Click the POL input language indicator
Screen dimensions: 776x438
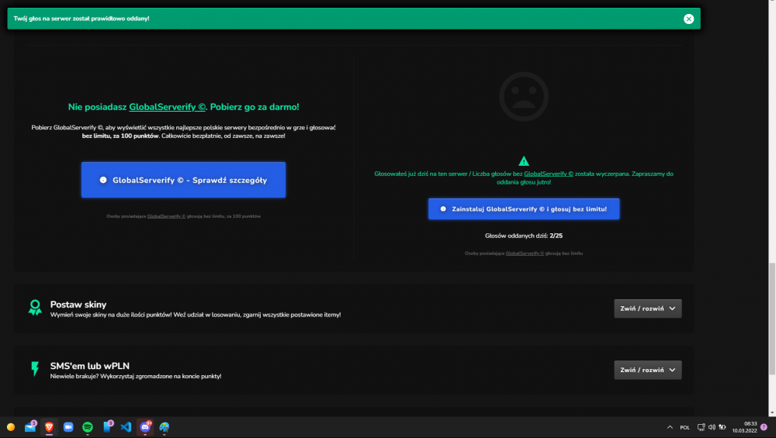(684, 428)
